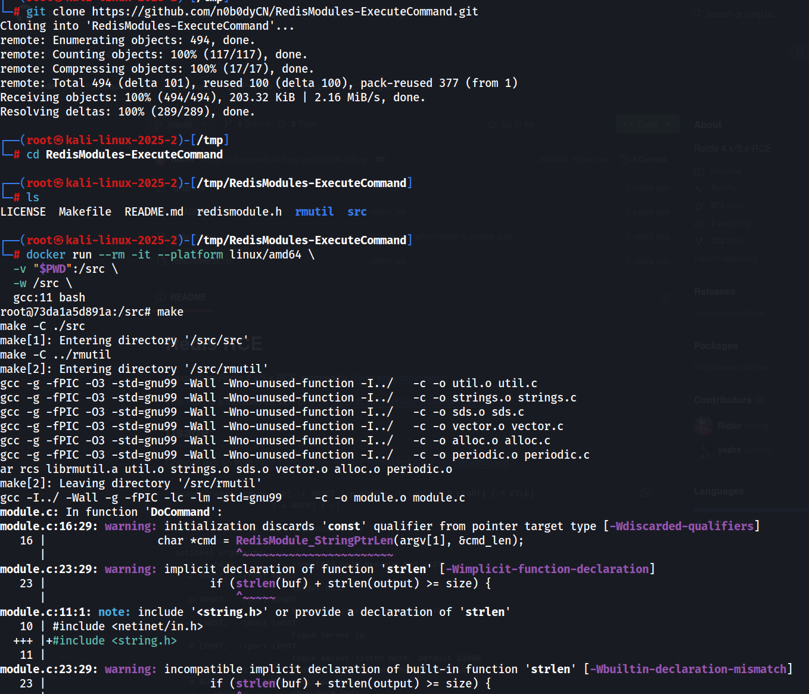Click 'LICENSE' in the ls output
The width and height of the screenshot is (809, 694).
pos(23,211)
